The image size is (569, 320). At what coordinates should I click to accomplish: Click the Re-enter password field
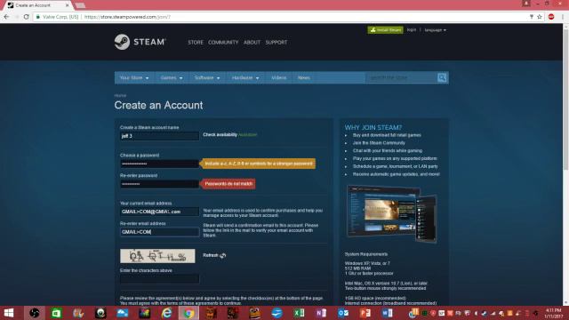coord(159,184)
